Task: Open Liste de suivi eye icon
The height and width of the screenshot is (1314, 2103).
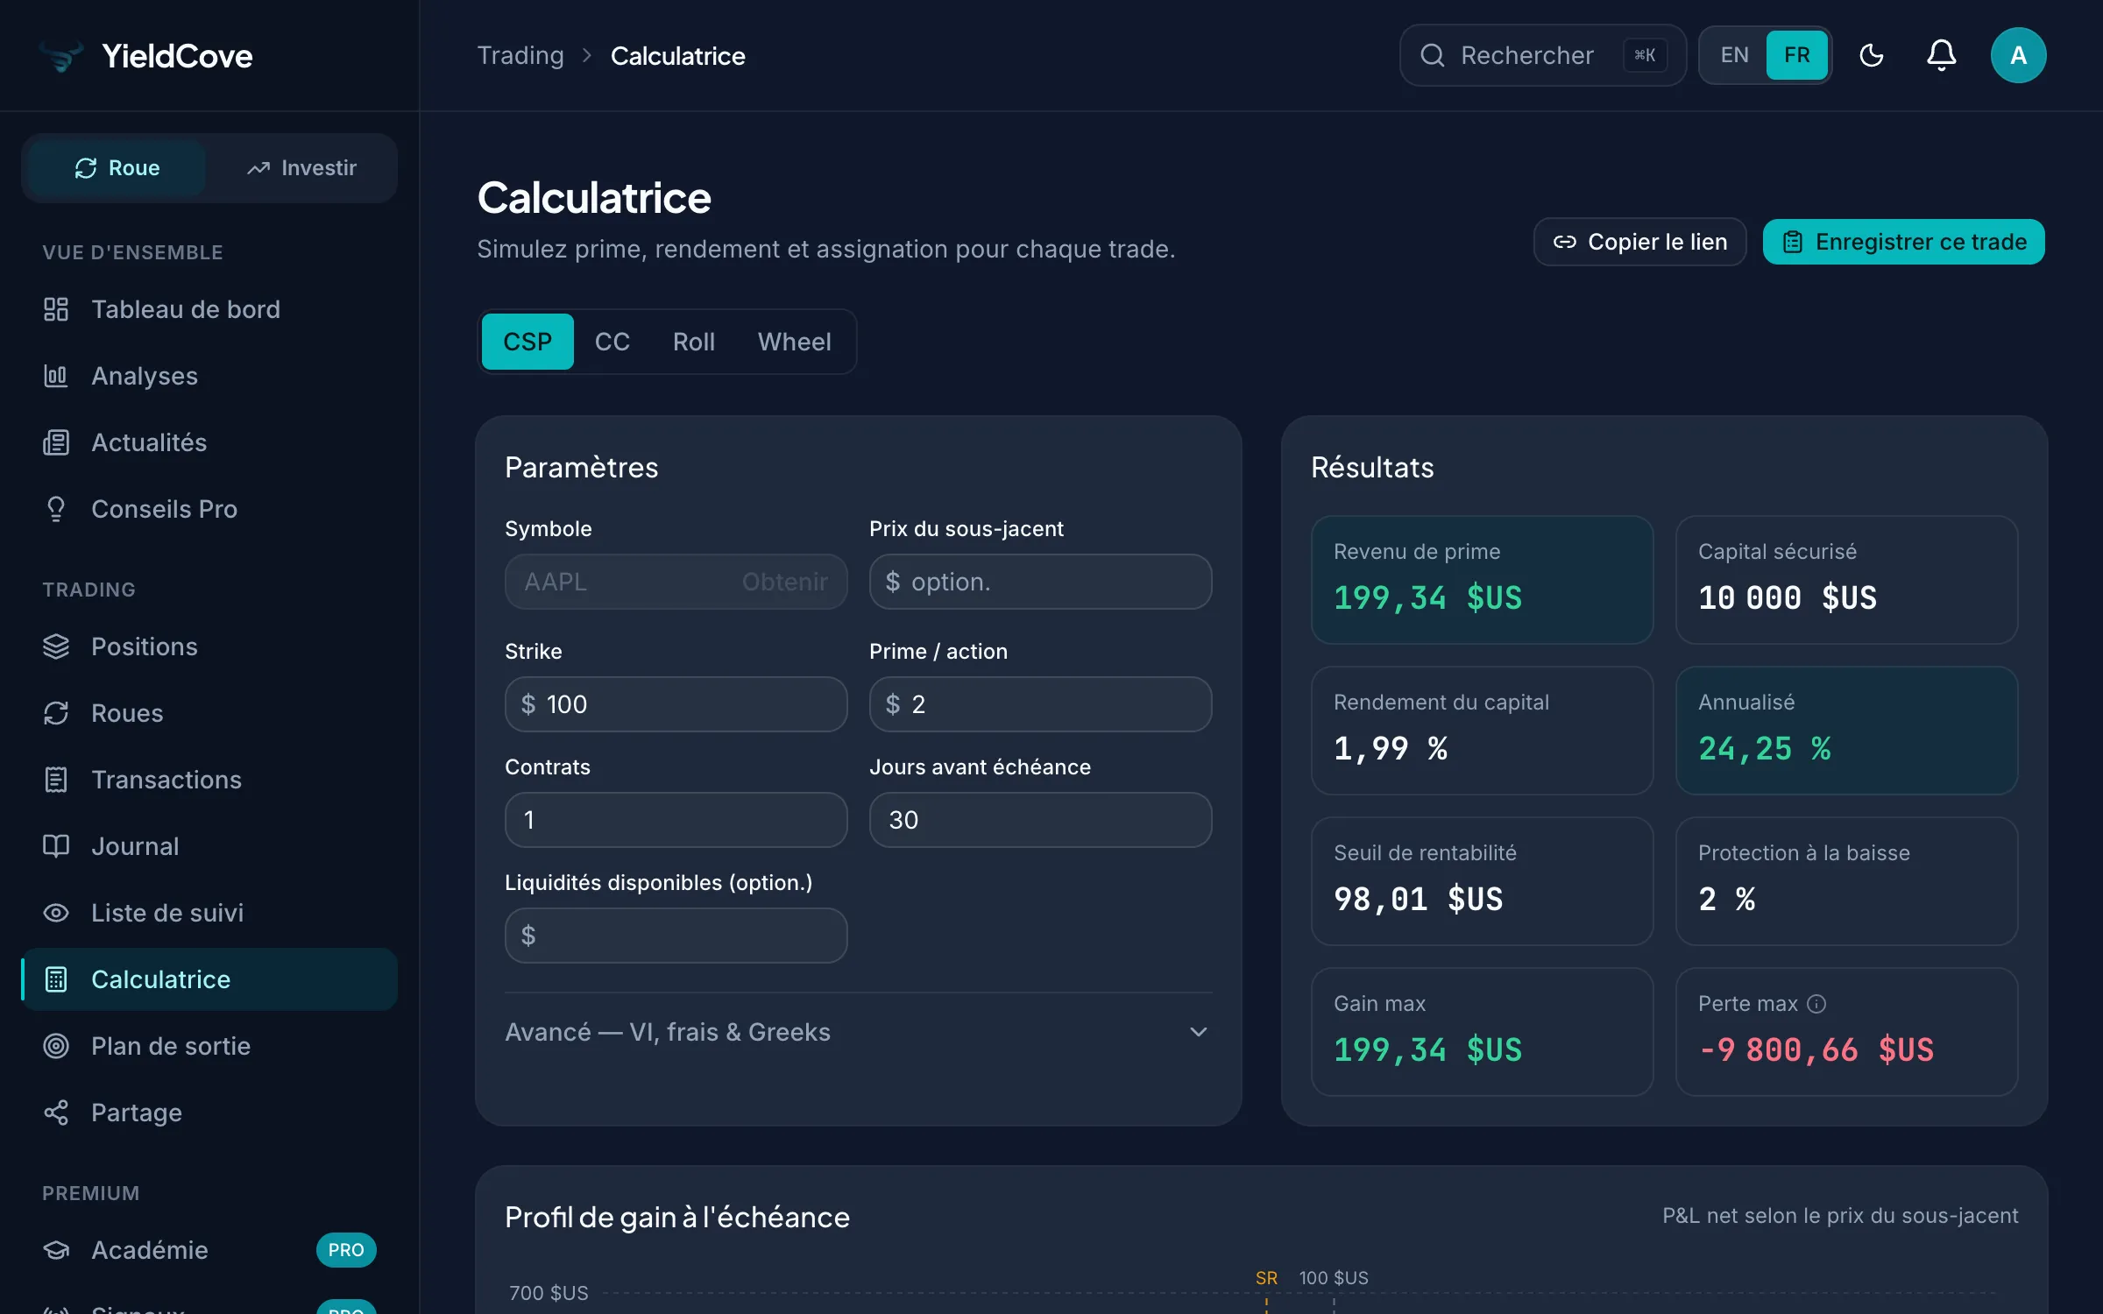Action: click(x=56, y=913)
